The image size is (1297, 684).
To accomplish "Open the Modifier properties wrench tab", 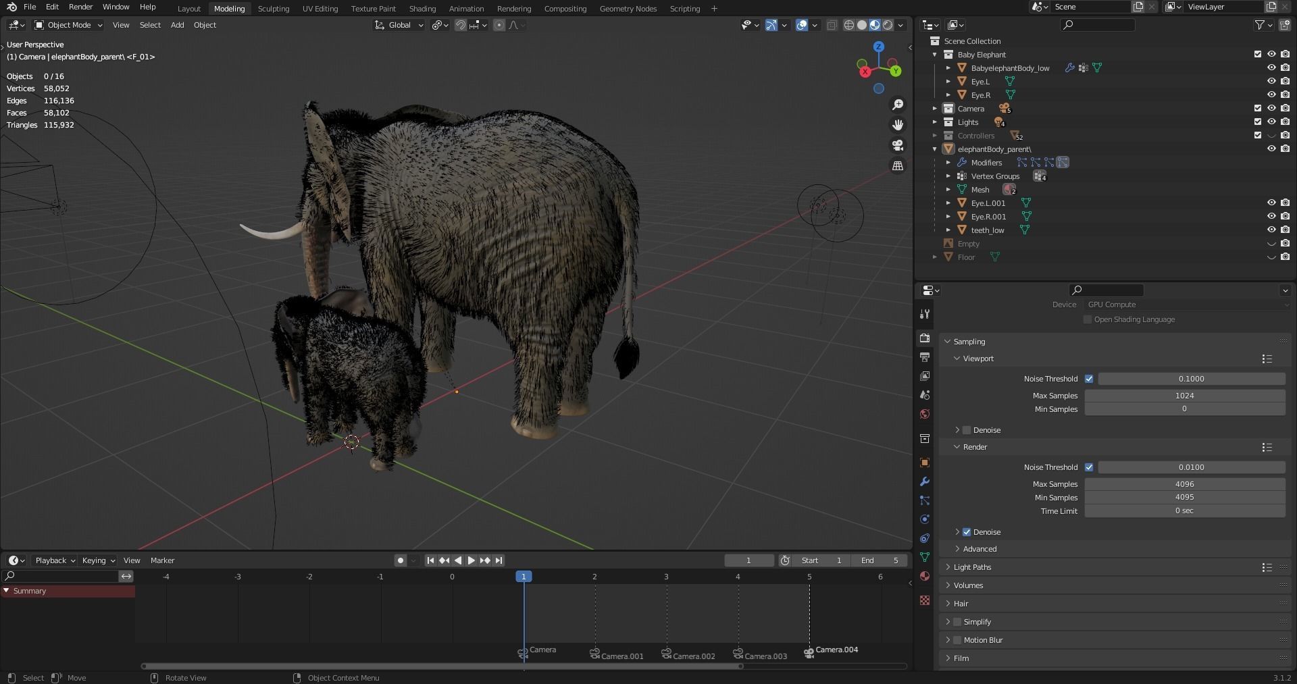I will pos(925,481).
